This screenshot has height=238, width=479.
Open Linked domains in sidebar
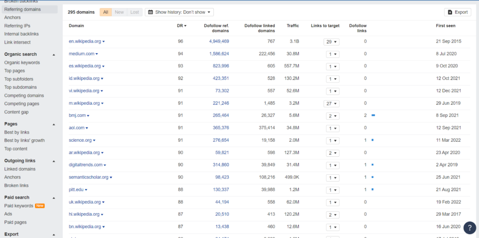20,169
